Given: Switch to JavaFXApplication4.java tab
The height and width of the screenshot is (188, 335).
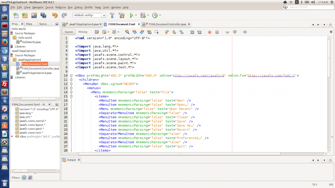Looking at the screenshot, I should coord(81,24).
